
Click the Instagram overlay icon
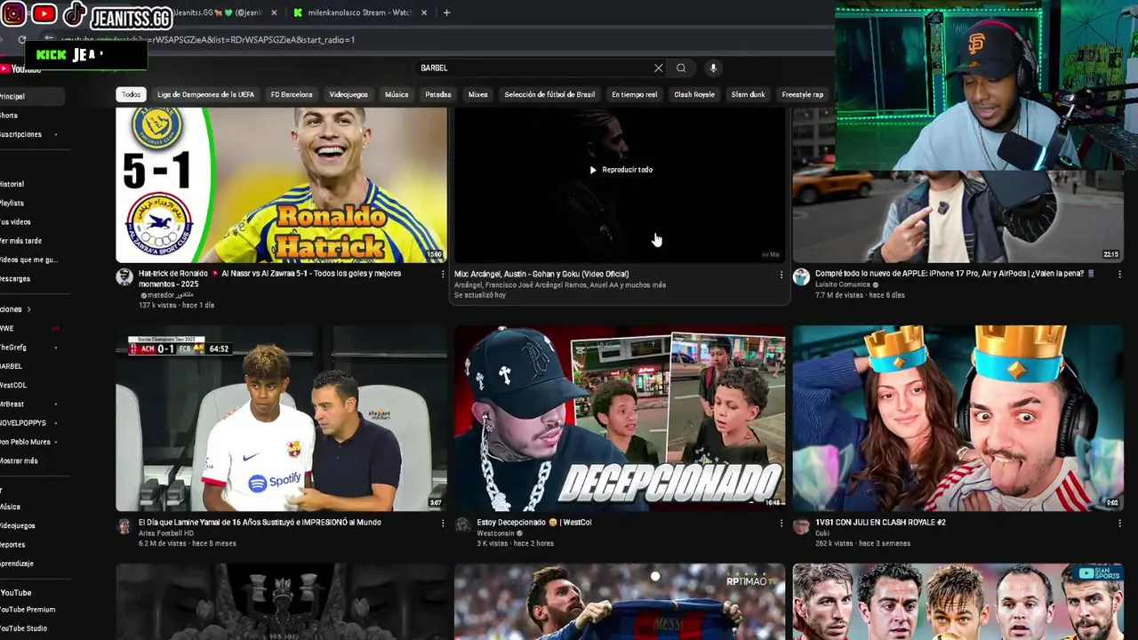click(13, 13)
